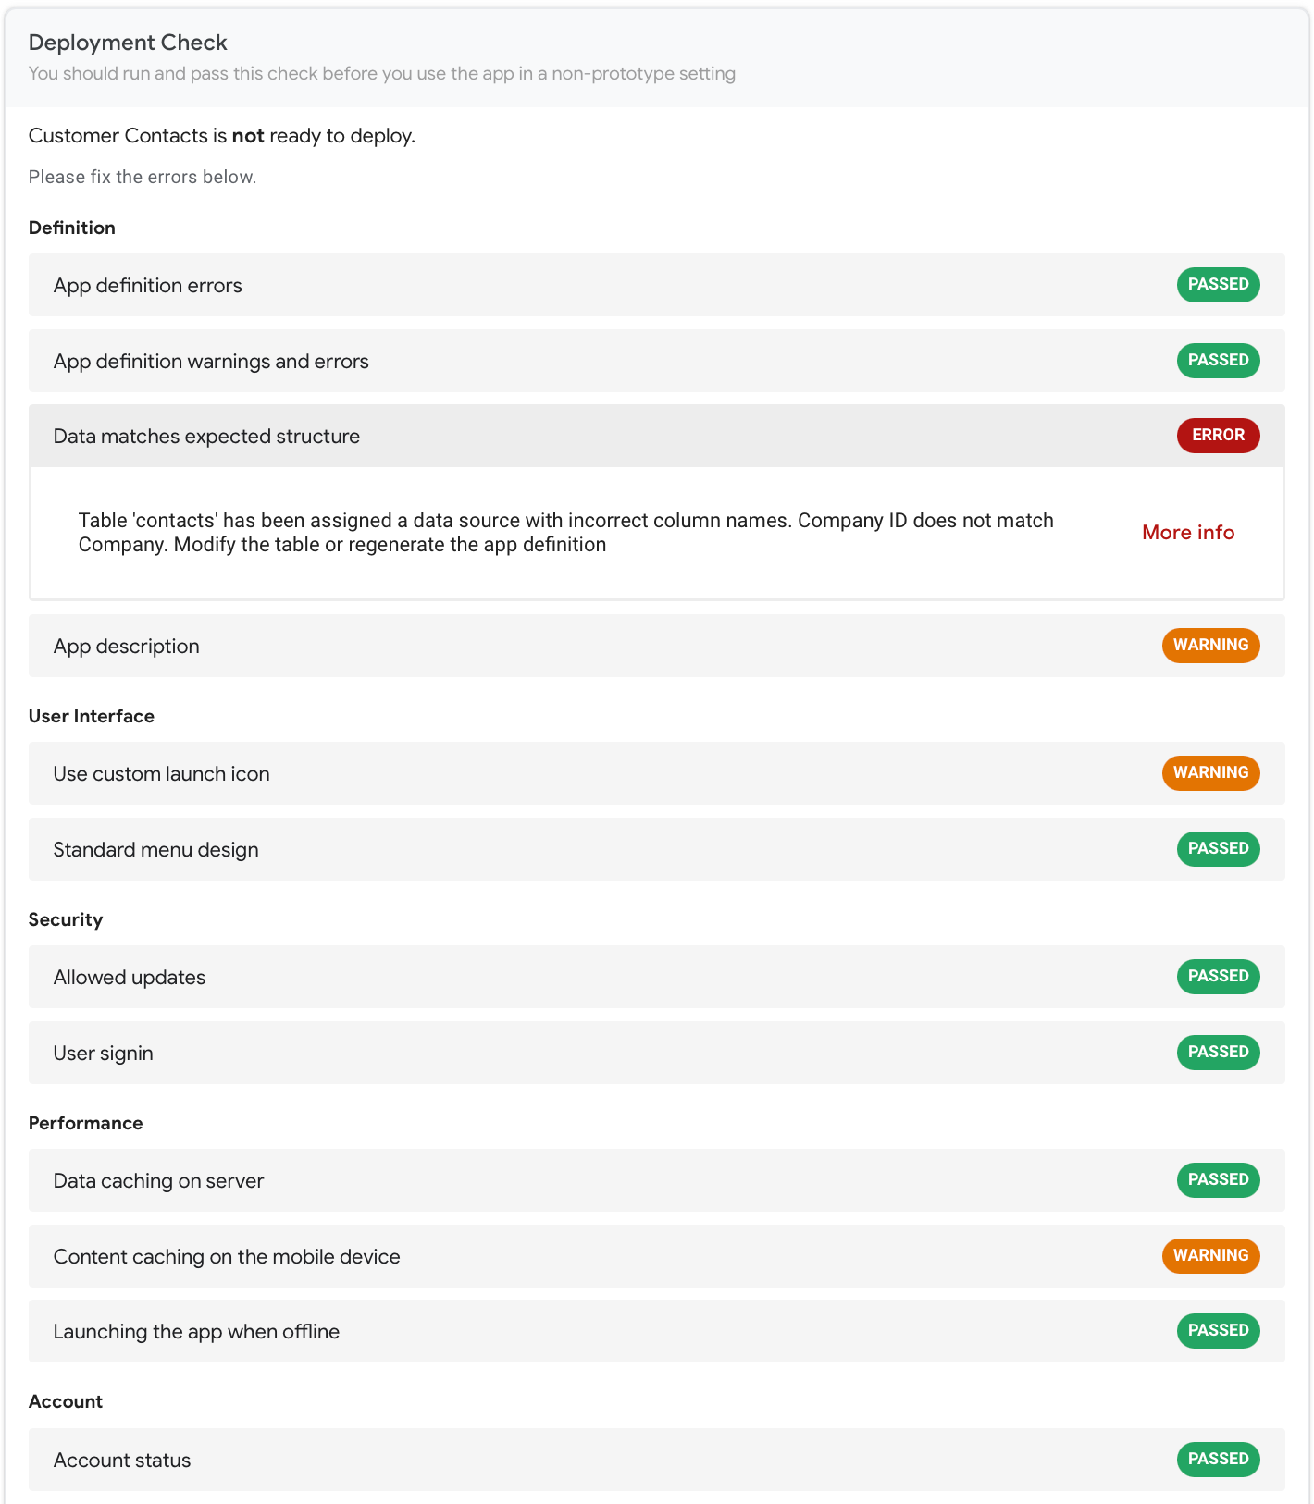
Task: Toggle open the App description warning details
Action: 648,645
